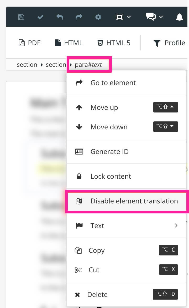Open editor settings via the gear icon
This screenshot has height=308, width=189.
[x=98, y=17]
